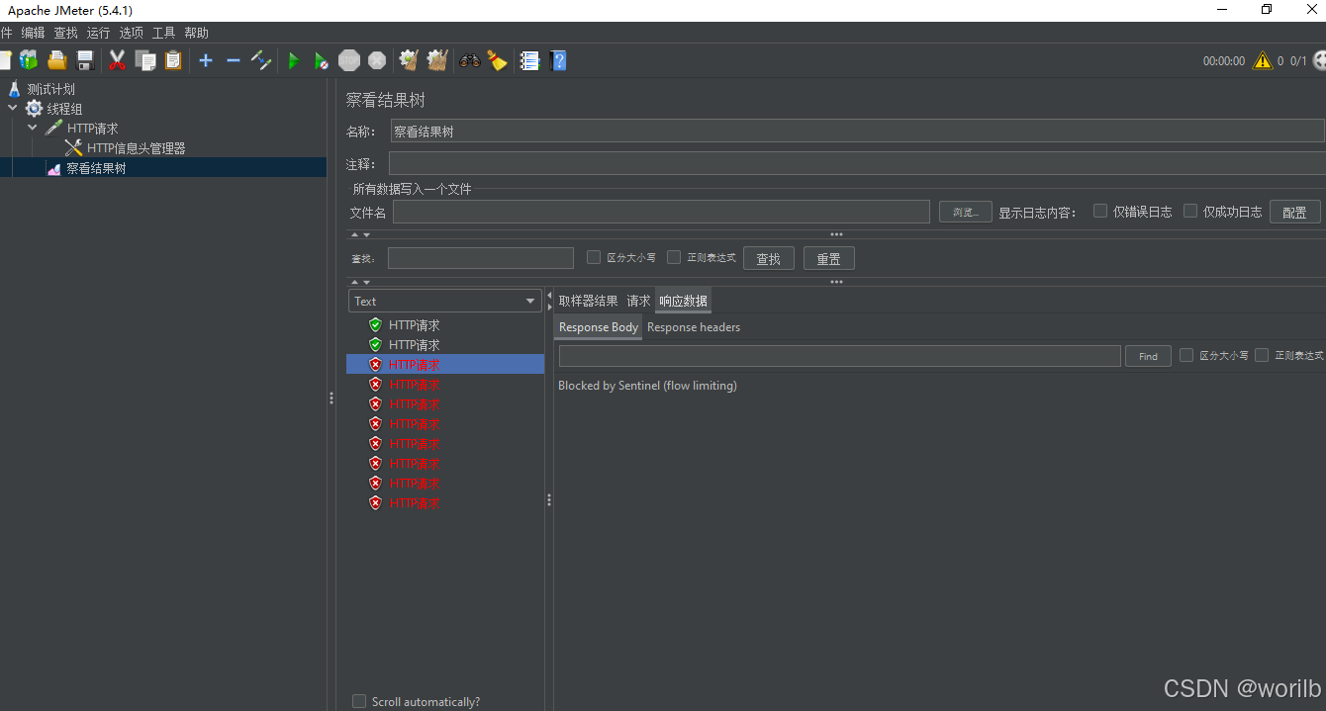
Task: Cut selection with scissors icon
Action: 117,60
